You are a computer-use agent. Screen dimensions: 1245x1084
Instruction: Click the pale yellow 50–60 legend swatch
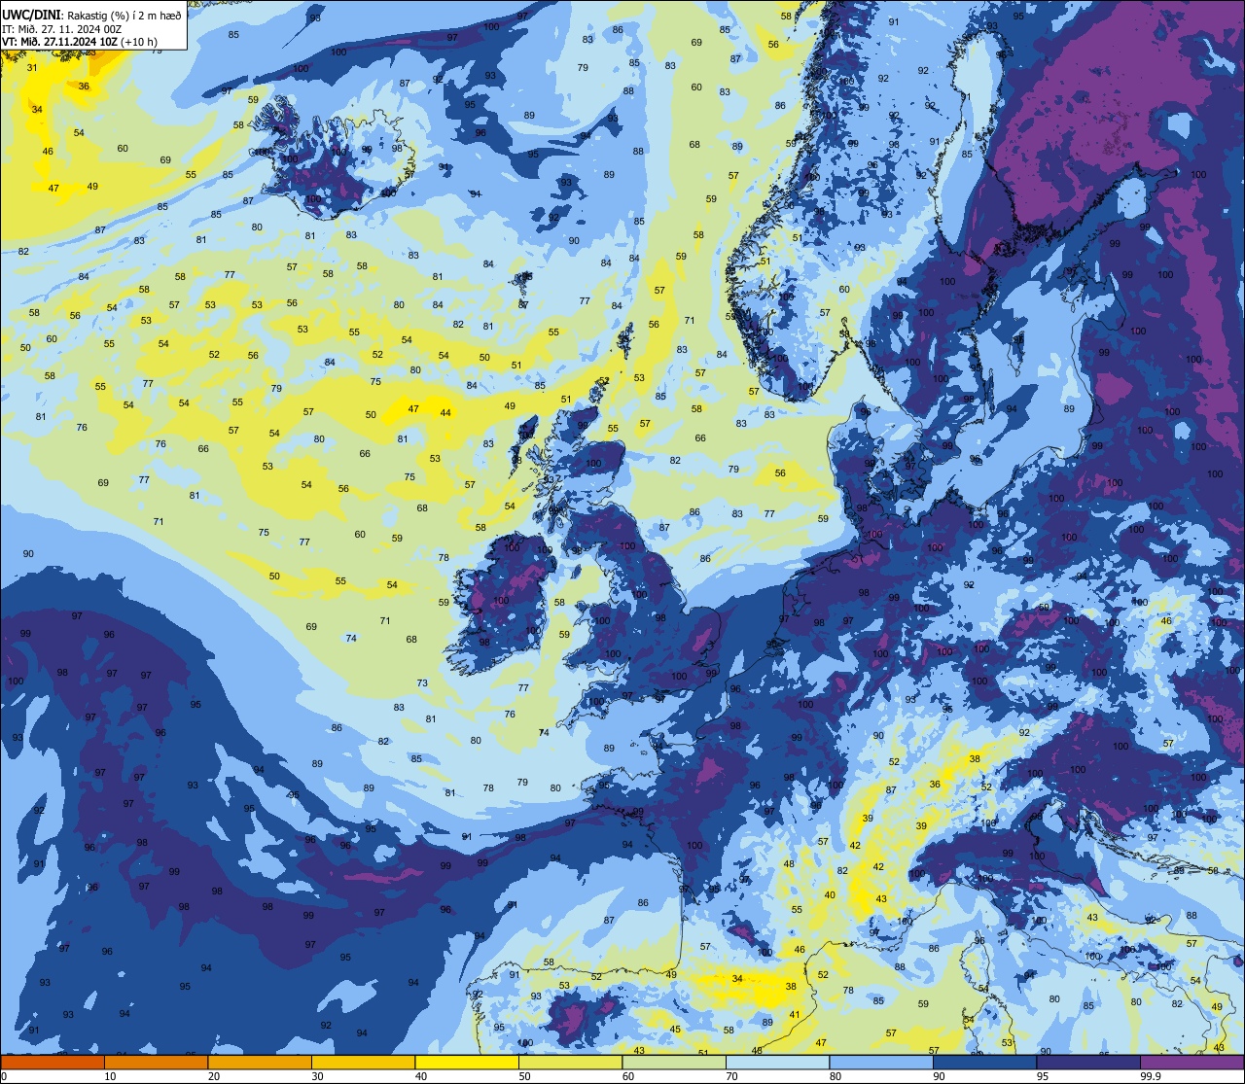click(570, 1062)
